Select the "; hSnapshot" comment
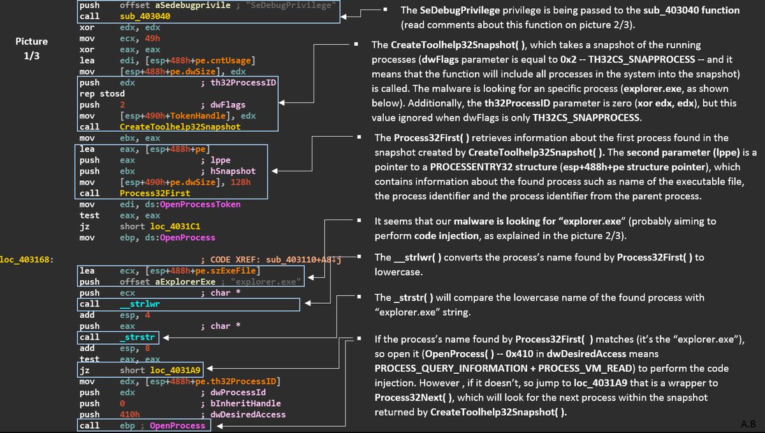This screenshot has height=433, width=765. 228,171
